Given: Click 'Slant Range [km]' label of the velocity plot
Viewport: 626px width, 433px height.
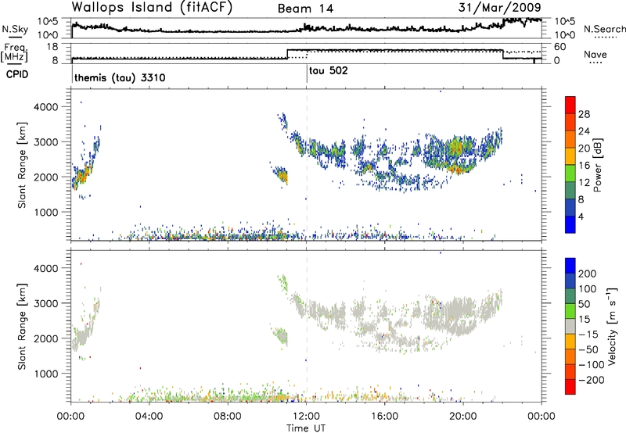Looking at the screenshot, I should tap(23, 326).
